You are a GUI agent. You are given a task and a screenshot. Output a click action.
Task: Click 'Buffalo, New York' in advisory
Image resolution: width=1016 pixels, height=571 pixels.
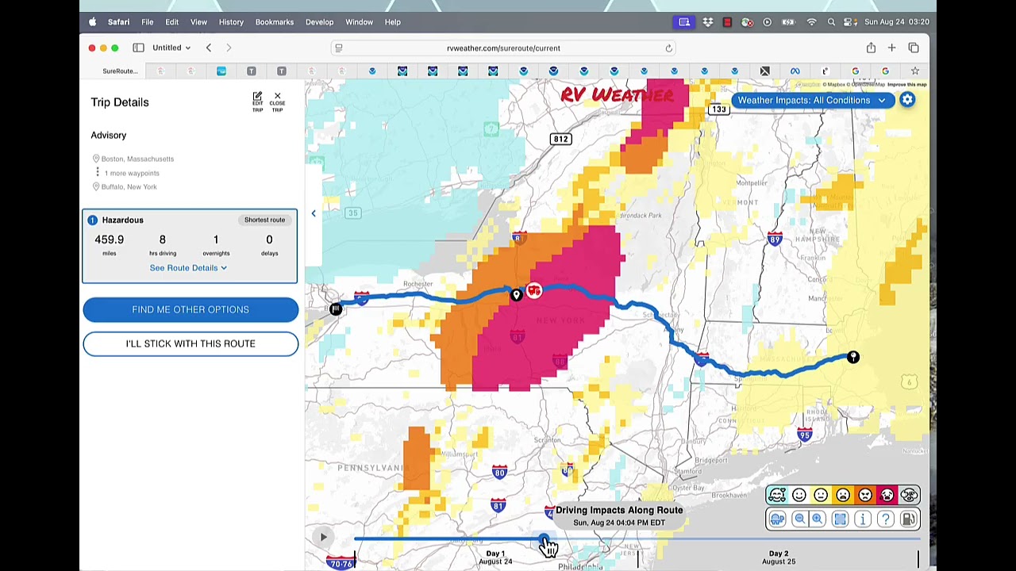129,187
